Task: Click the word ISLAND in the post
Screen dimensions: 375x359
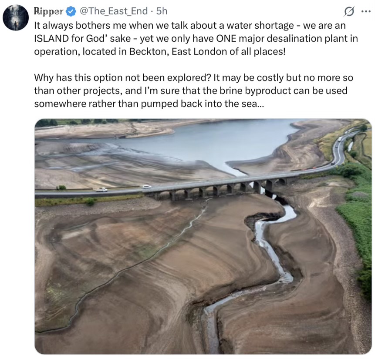Action: [x=51, y=38]
